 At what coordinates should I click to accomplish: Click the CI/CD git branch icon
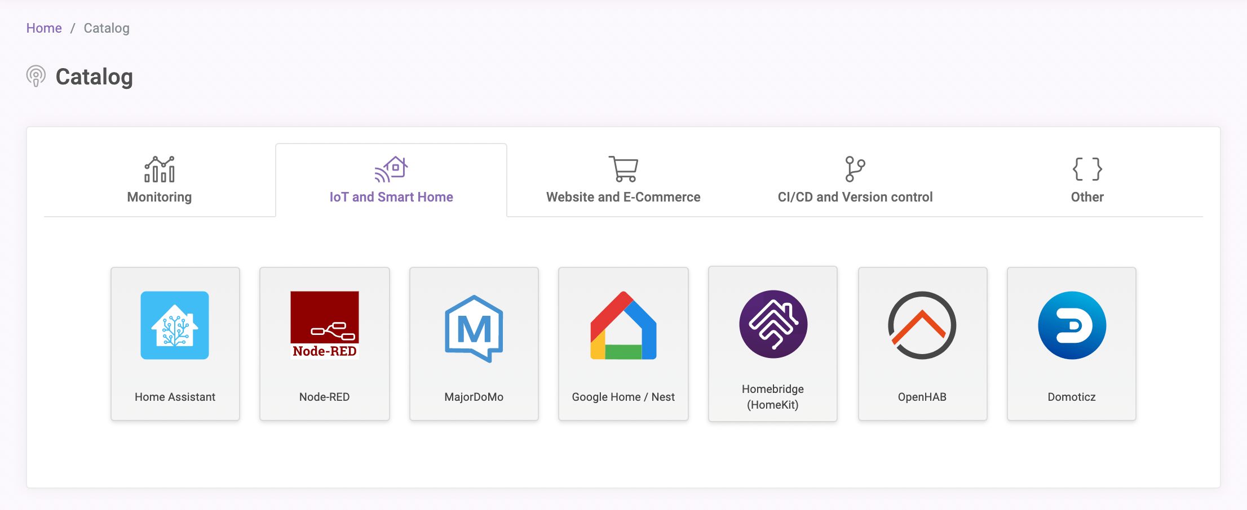coord(855,169)
